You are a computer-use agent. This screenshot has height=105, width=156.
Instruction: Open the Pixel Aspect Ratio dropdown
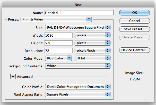coord(77,94)
